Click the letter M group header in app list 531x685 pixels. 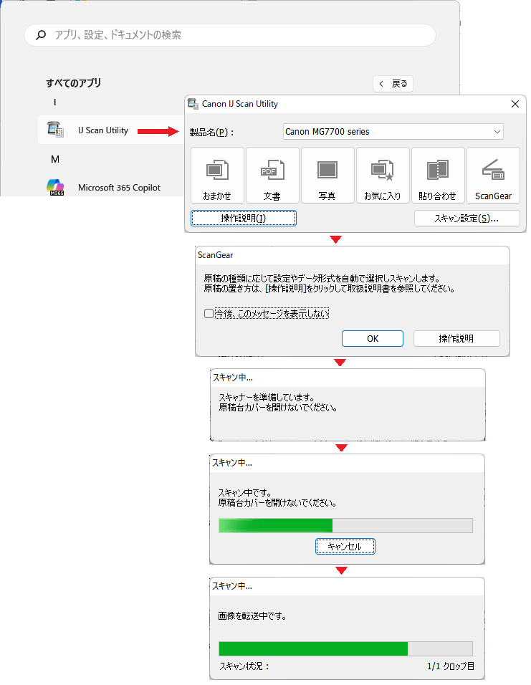(55, 160)
